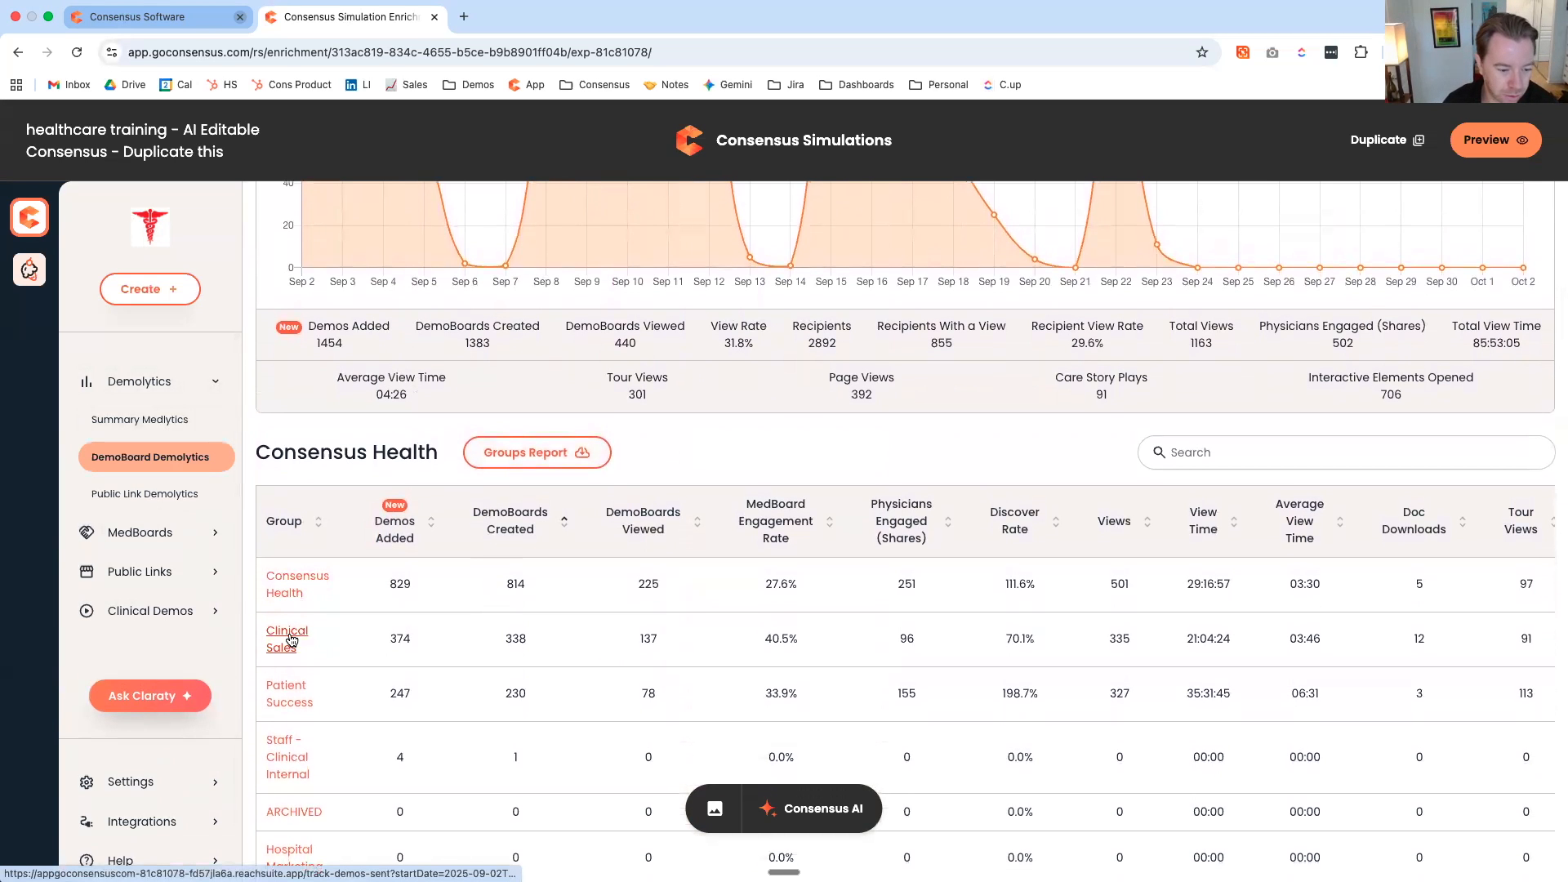Click the Consensus logo in the left sidebar
The height and width of the screenshot is (882, 1568).
(29, 217)
